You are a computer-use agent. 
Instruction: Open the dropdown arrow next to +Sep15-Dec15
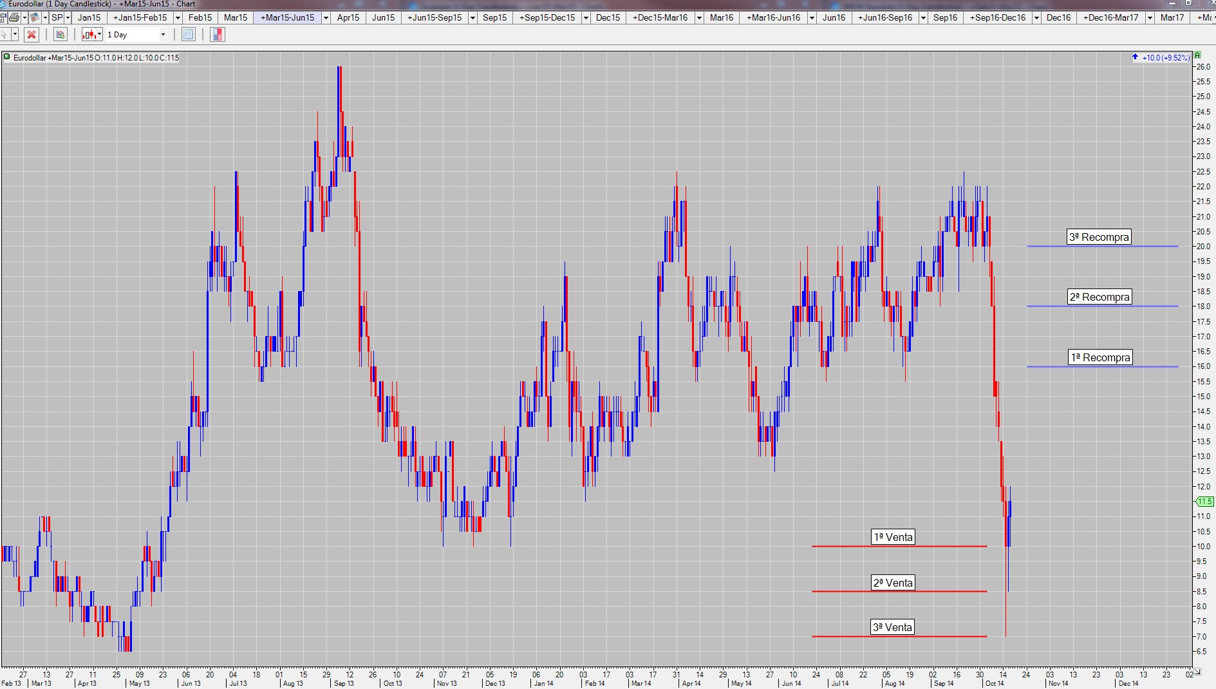tap(586, 17)
